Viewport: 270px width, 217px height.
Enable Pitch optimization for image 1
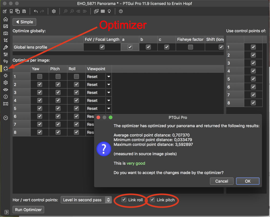(x=58, y=77)
